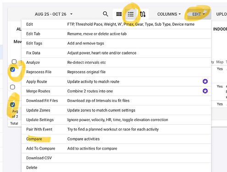Choose Update Zones menu item
The image size is (227, 172).
[116, 110]
